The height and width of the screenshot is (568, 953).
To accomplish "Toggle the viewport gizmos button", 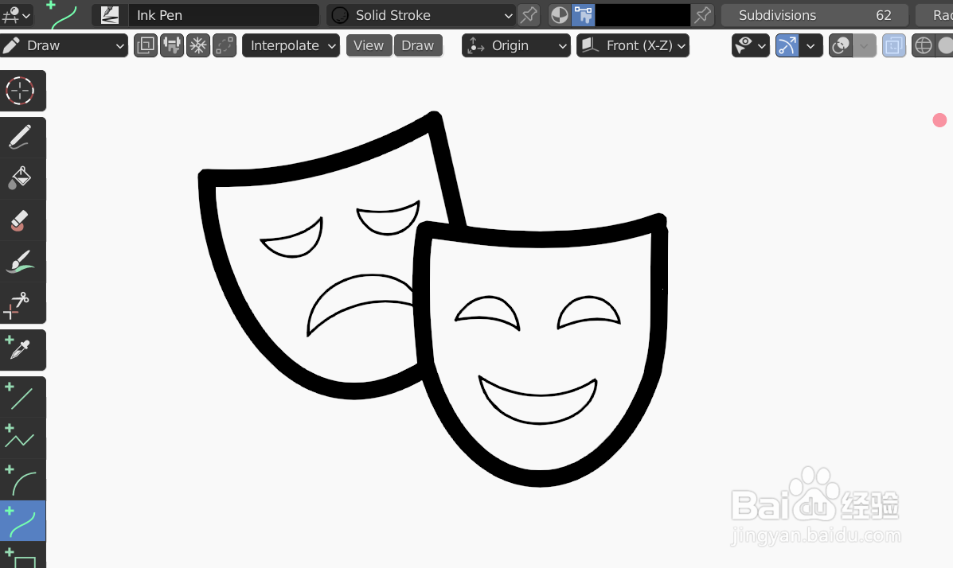I will [x=787, y=45].
